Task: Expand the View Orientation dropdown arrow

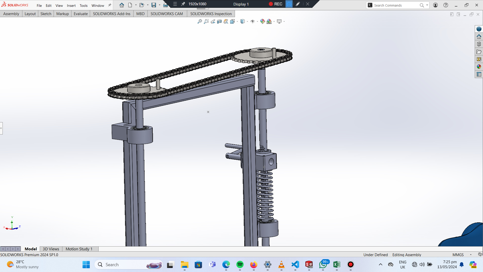Action: [x=237, y=22]
